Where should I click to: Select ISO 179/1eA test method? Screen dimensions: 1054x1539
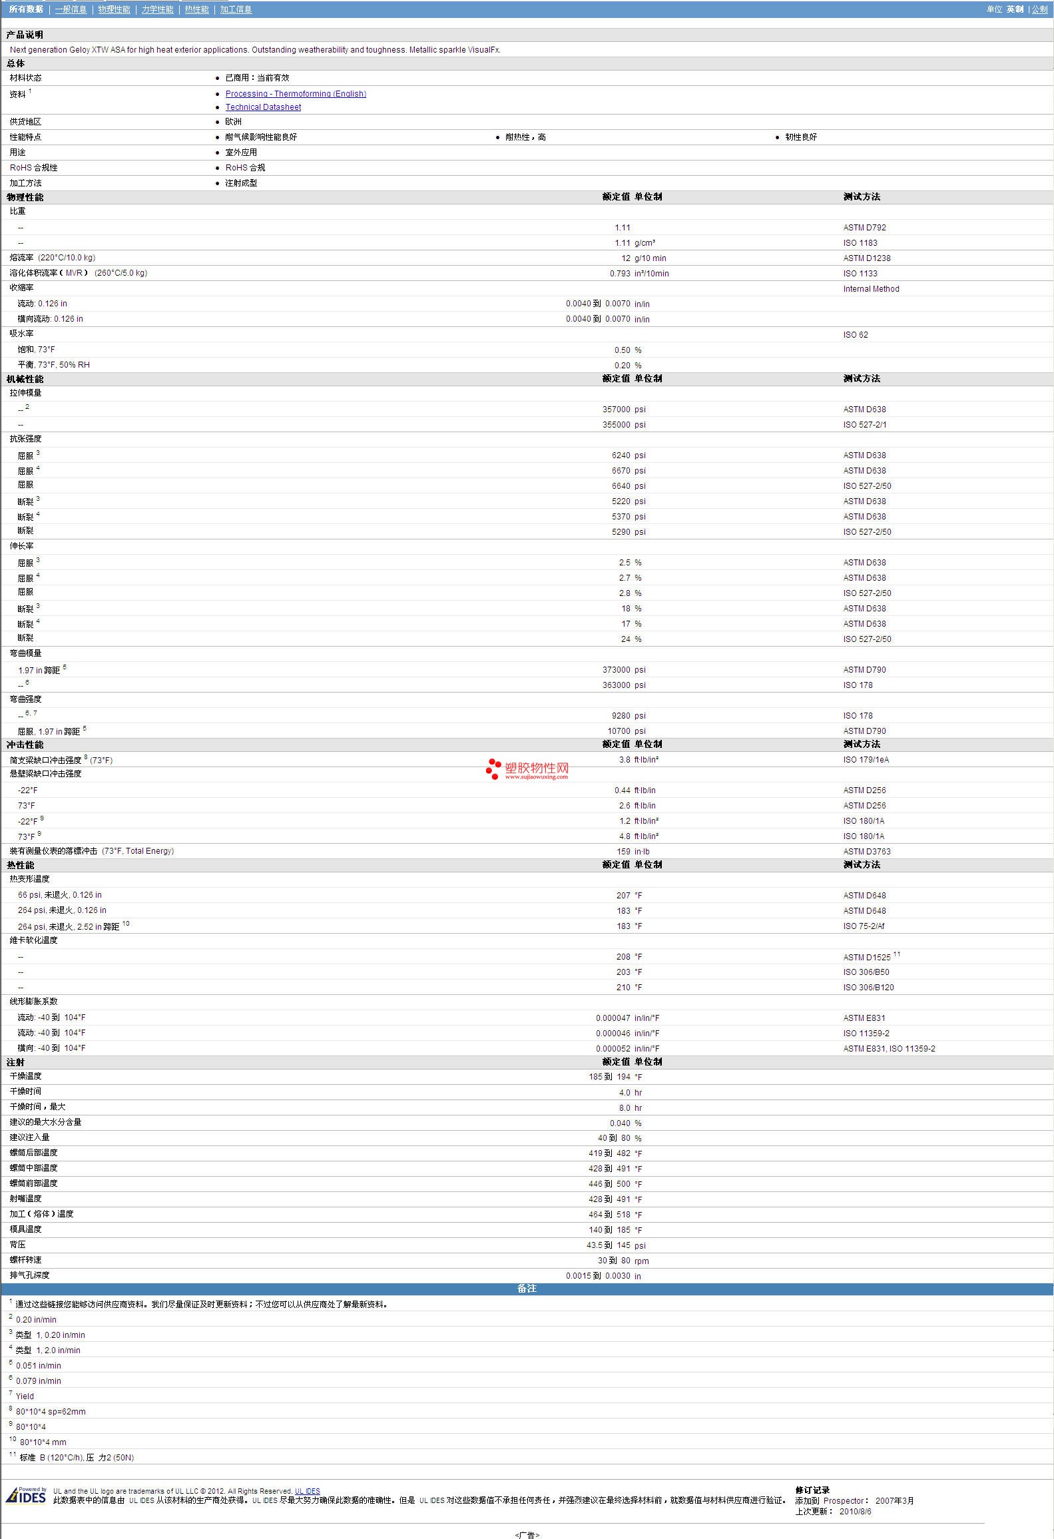866,760
